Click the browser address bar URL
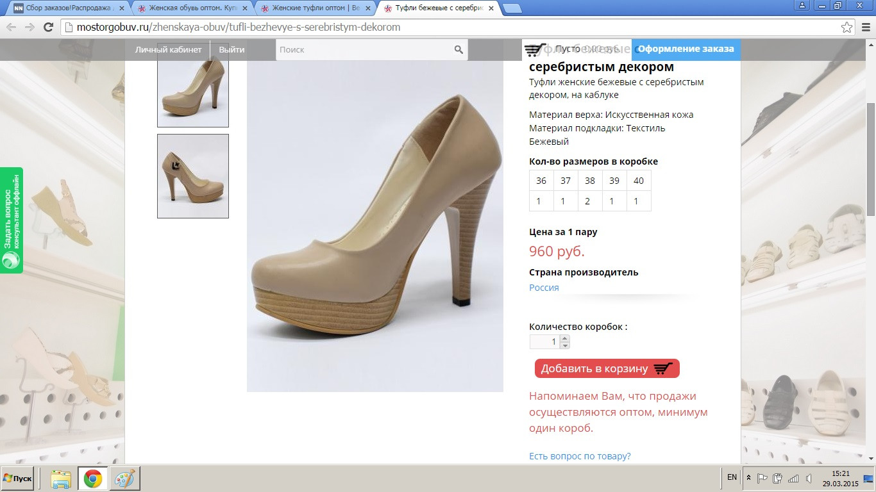Viewport: 876px width, 492px height. pyautogui.click(x=238, y=27)
